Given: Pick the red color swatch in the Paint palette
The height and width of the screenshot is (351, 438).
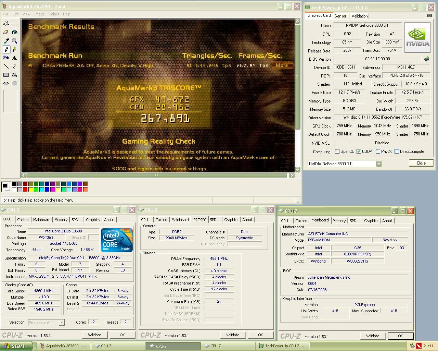Looking at the screenshot, I should 25,189.
